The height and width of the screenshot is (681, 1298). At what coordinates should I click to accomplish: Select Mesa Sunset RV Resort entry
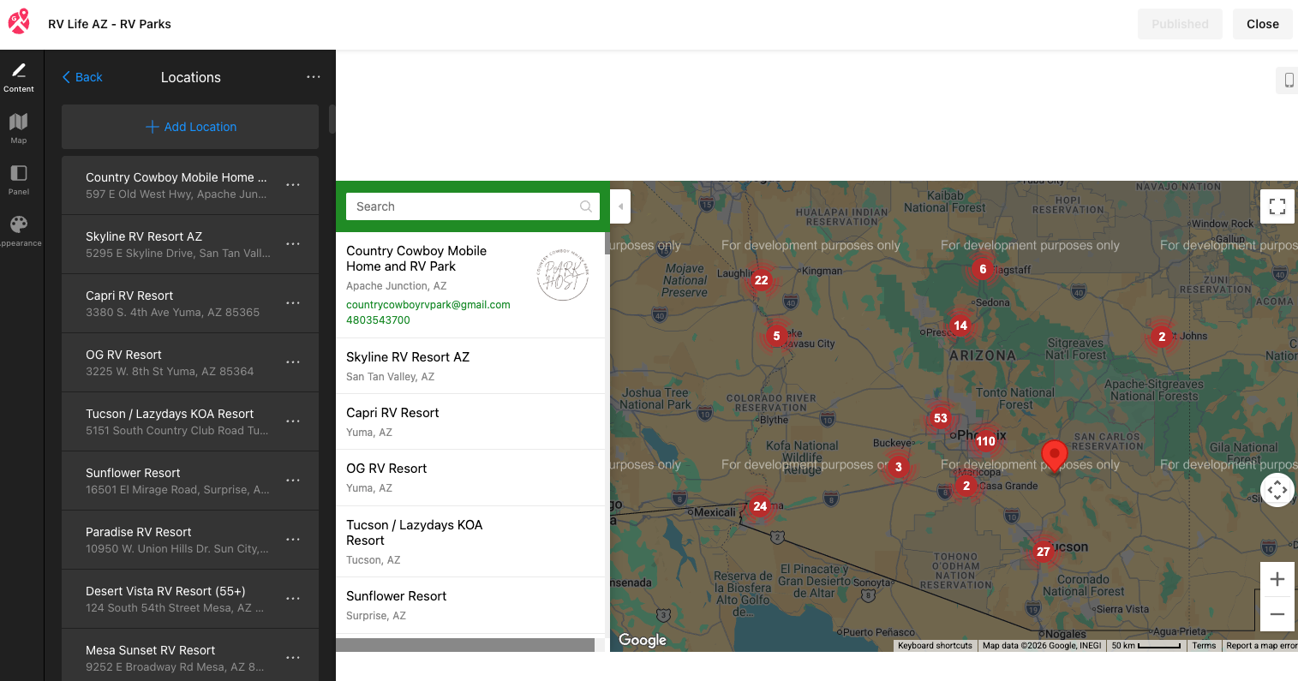[190, 655]
